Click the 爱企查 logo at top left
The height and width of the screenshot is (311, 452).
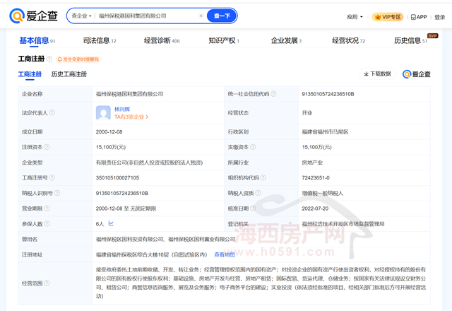tap(35, 16)
